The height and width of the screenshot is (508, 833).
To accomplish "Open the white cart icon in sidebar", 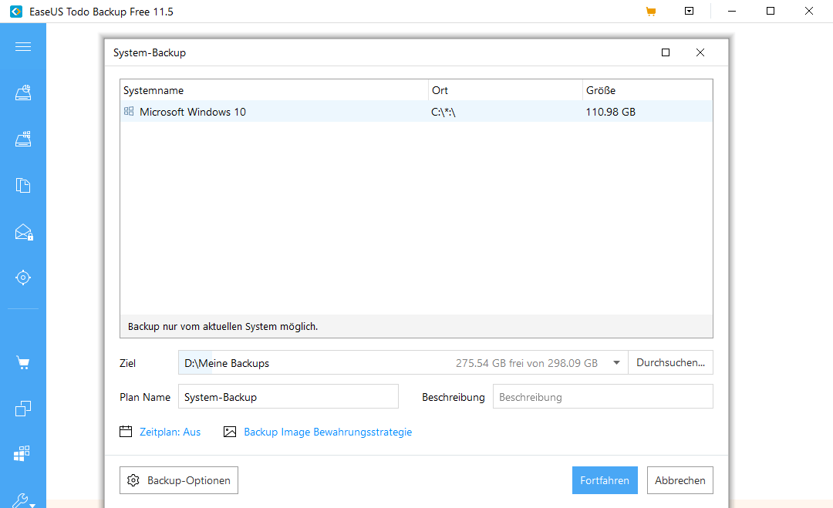I will (23, 362).
